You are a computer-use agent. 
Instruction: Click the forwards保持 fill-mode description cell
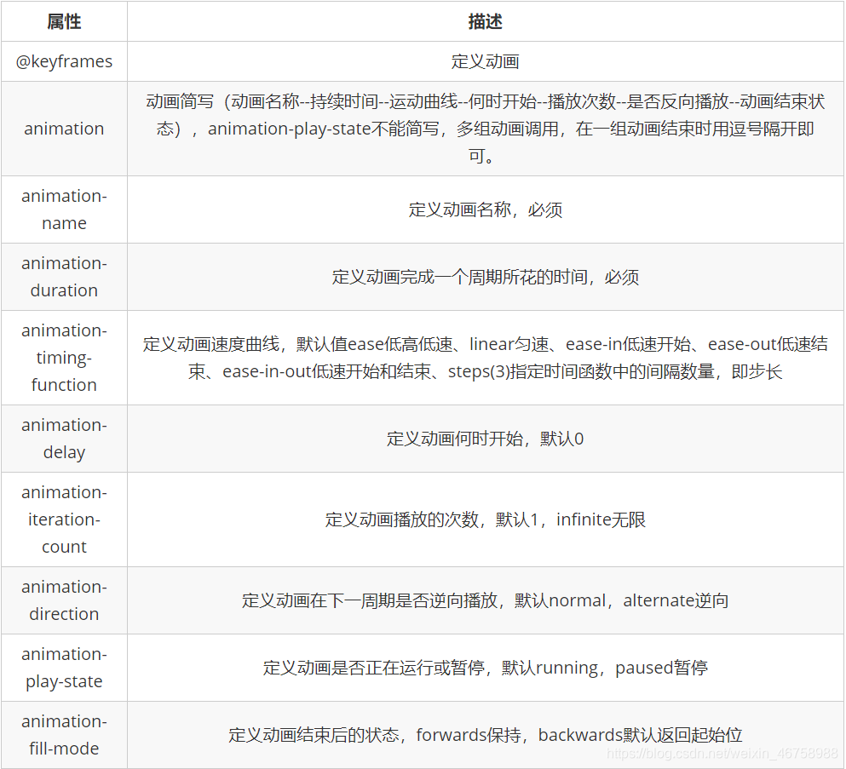pos(486,735)
